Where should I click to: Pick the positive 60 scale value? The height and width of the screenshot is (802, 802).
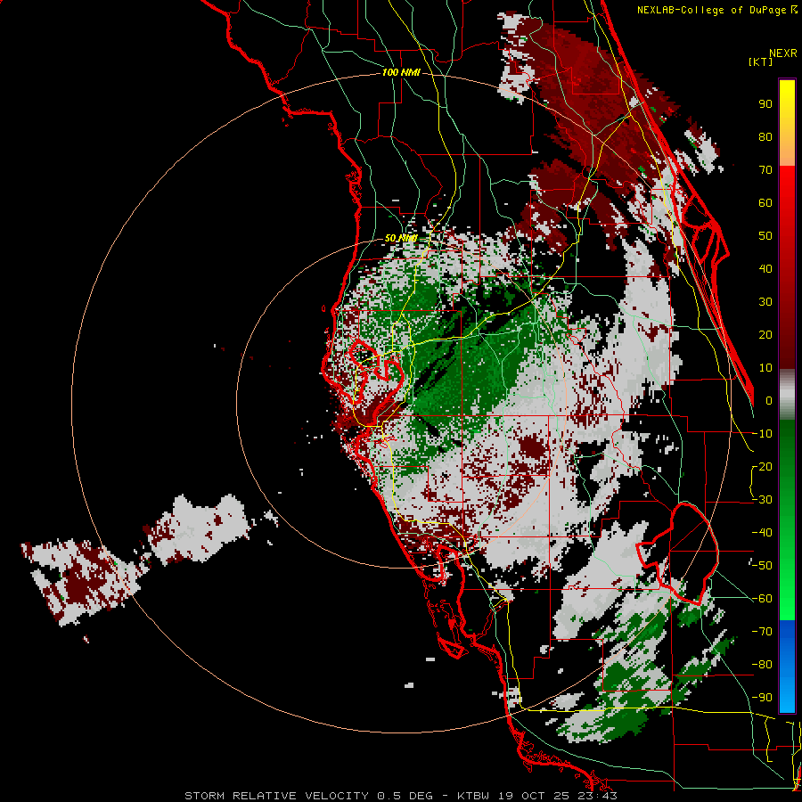tap(765, 203)
